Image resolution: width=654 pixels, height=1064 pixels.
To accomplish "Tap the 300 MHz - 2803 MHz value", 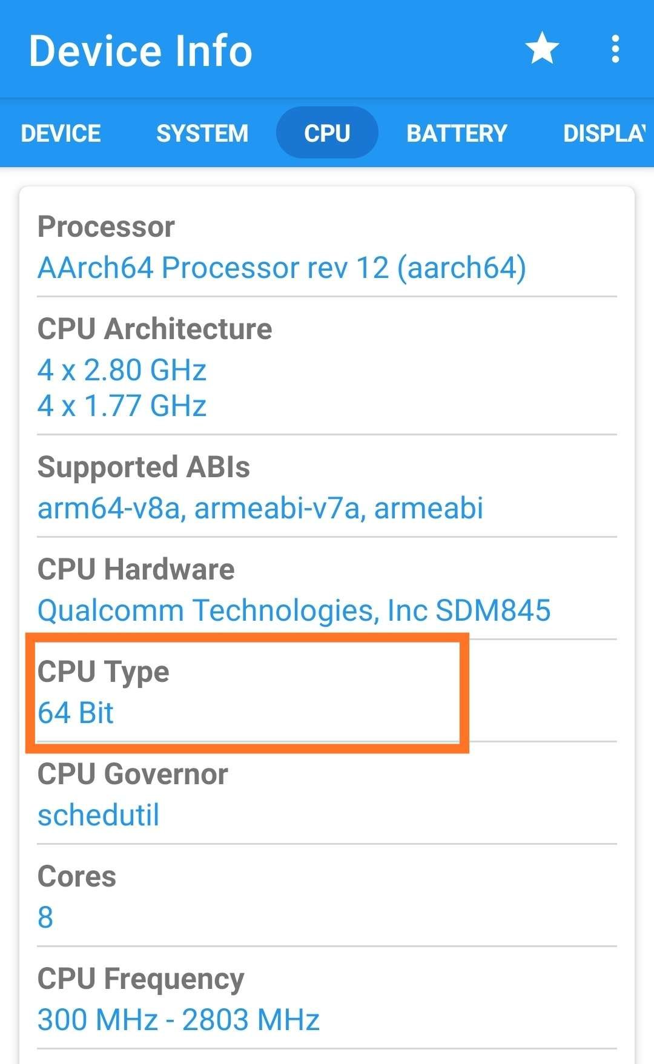I will coord(179,1020).
